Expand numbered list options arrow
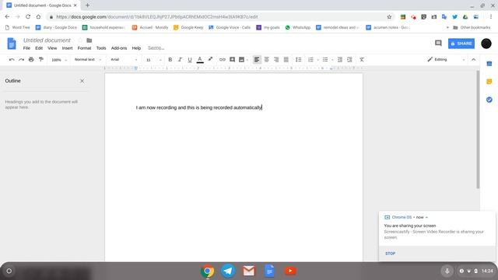The width and height of the screenshot is (498, 280). pyautogui.click(x=318, y=60)
